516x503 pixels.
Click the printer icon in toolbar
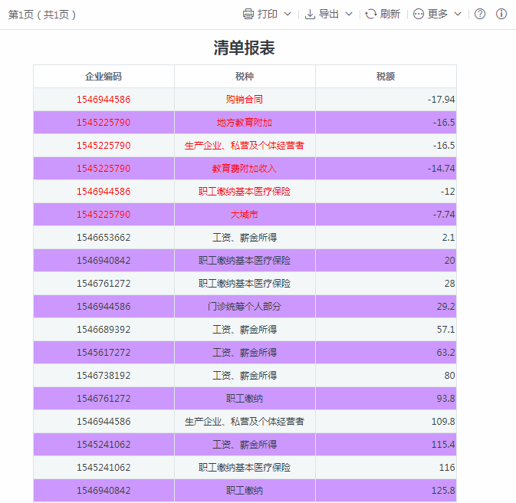tap(248, 14)
